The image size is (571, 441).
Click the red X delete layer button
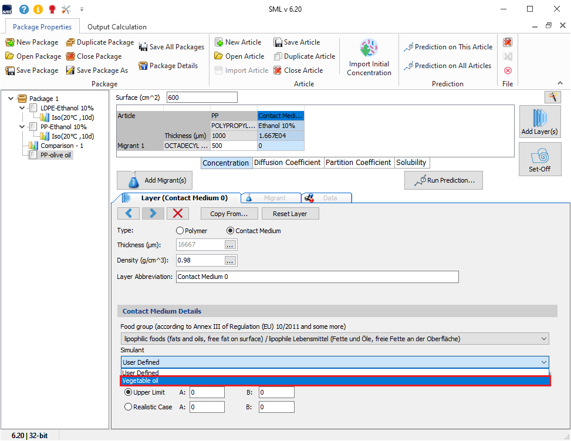178,214
